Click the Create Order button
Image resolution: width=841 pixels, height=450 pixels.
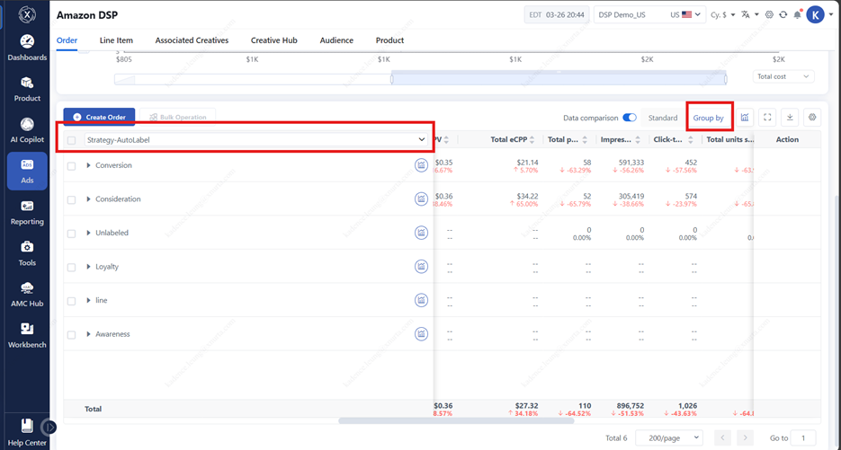(99, 118)
